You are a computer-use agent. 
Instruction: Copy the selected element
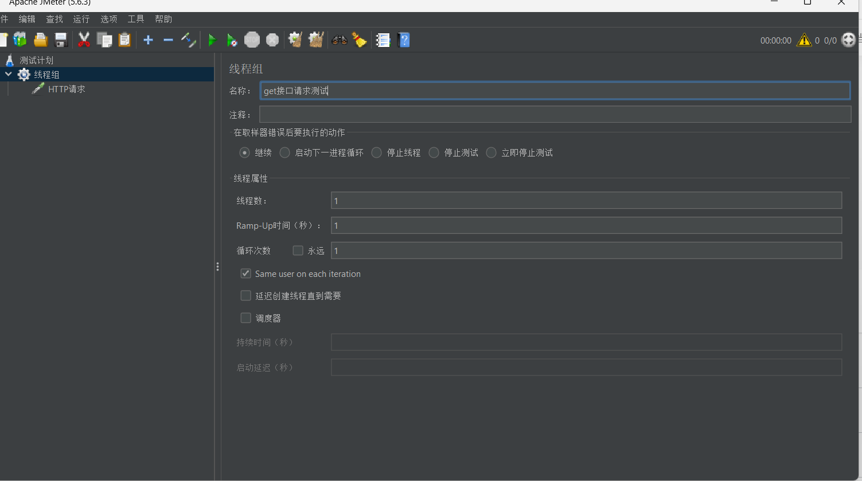pyautogui.click(x=104, y=40)
